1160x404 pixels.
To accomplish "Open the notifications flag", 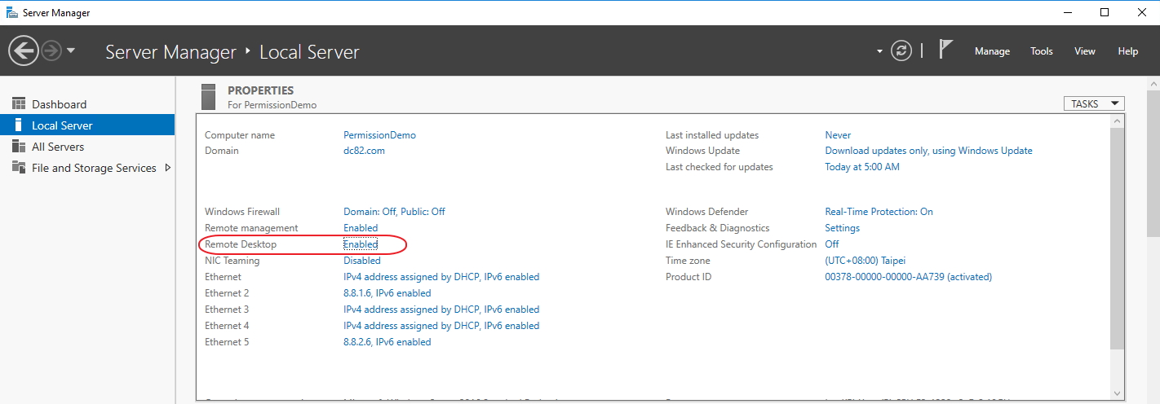I will (x=945, y=50).
